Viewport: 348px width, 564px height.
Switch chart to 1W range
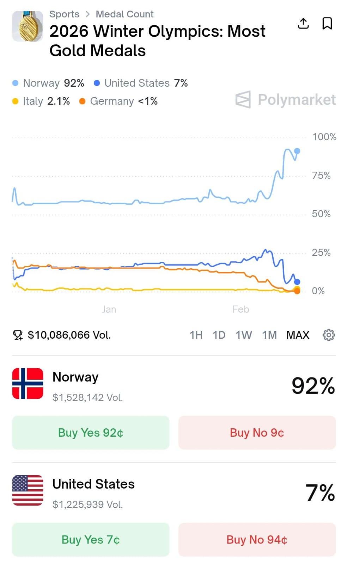pyautogui.click(x=244, y=335)
